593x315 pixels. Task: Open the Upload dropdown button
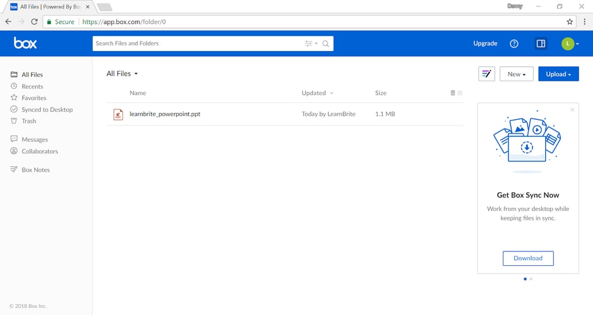pos(558,74)
